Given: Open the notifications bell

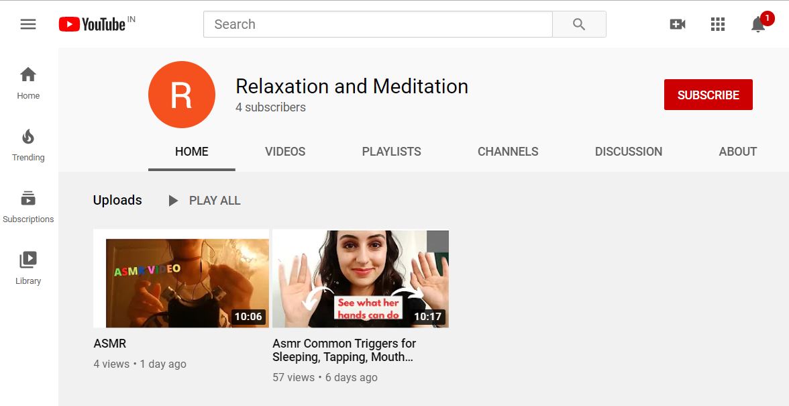Looking at the screenshot, I should coord(758,24).
